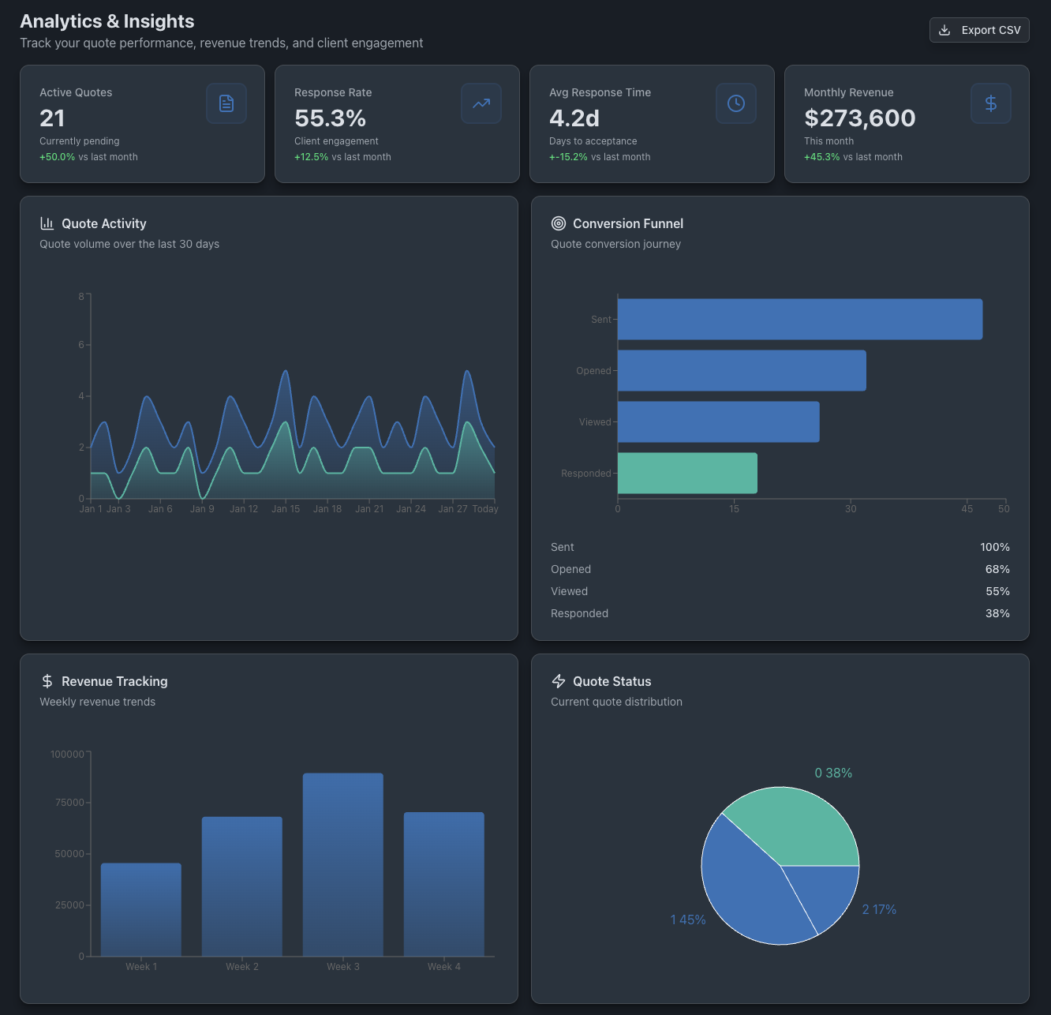Click the Monthly Revenue dollar icon

click(991, 103)
